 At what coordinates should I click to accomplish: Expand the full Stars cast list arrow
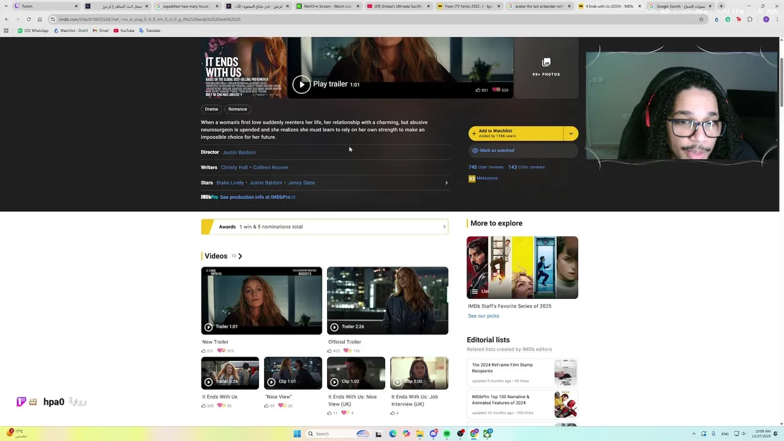pyautogui.click(x=446, y=183)
